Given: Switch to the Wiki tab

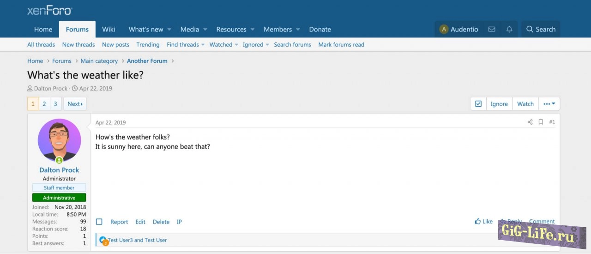Looking at the screenshot, I should (109, 29).
